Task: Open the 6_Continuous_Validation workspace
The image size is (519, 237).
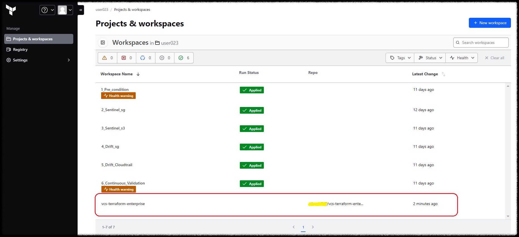Action: pos(123,183)
